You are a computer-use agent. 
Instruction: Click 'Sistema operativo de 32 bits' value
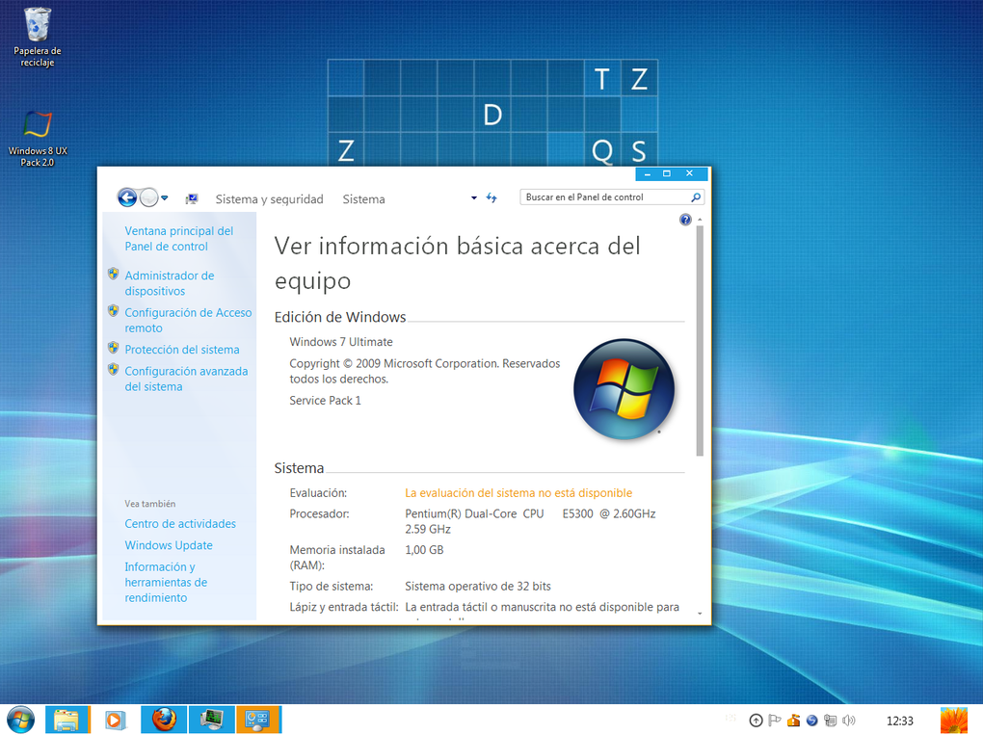click(x=478, y=587)
